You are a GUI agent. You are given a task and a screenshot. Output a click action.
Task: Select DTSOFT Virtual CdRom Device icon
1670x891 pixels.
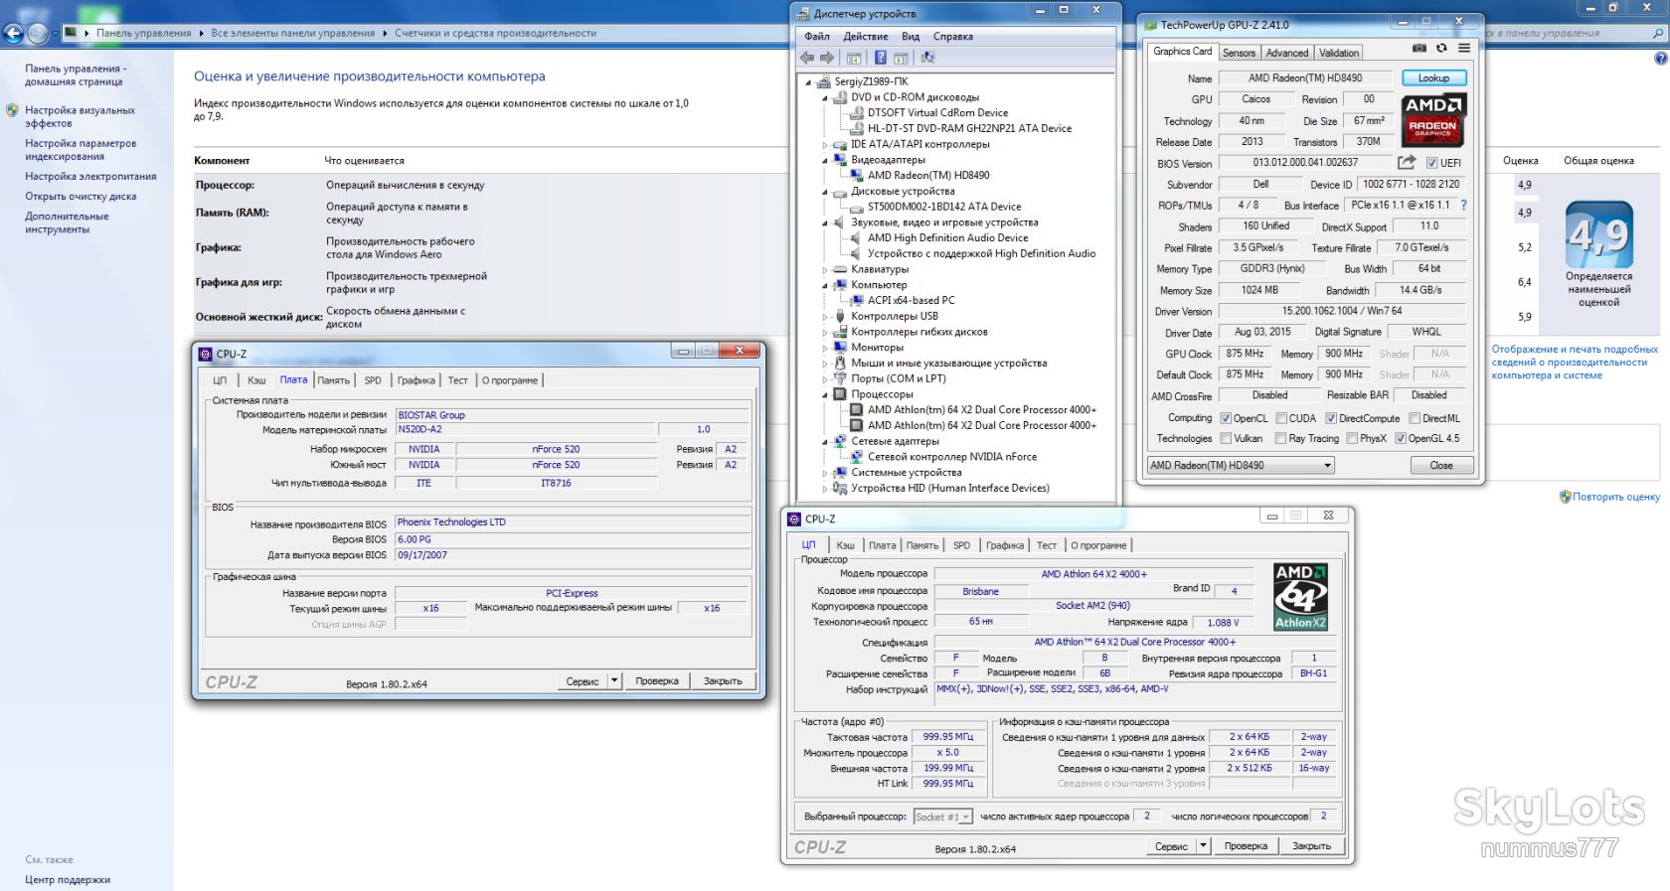[x=856, y=113]
